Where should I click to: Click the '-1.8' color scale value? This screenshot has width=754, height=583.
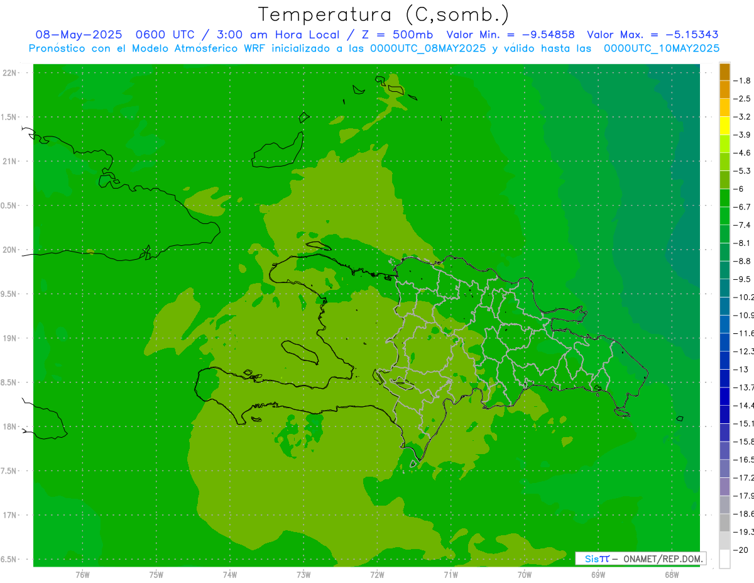pyautogui.click(x=743, y=81)
